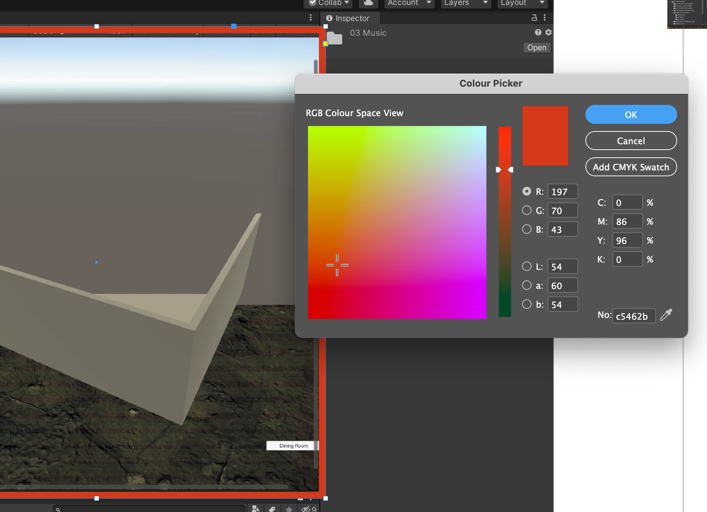Select the G colour channel radio button

click(526, 210)
